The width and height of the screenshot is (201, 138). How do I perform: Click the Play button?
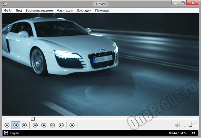[7, 125]
